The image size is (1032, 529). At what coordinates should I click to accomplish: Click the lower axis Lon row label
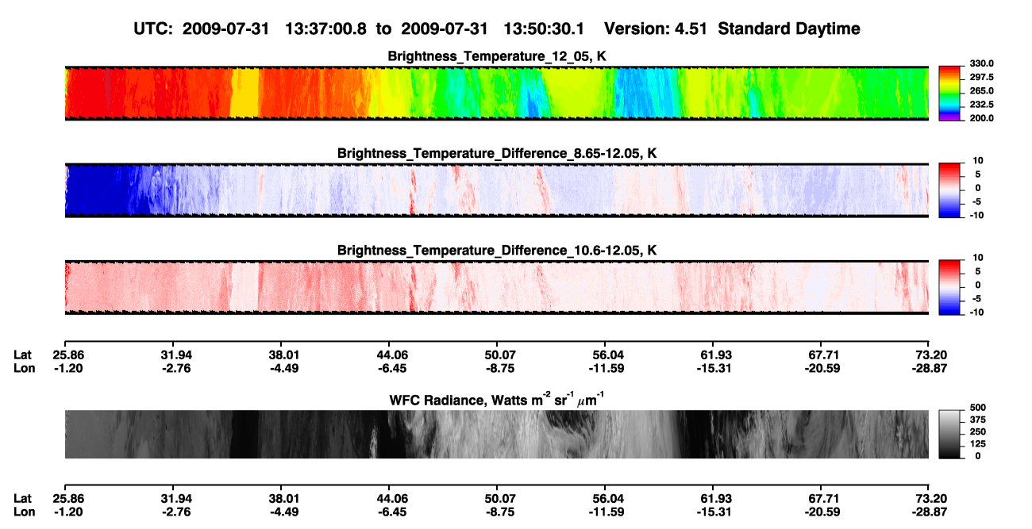pos(23,512)
